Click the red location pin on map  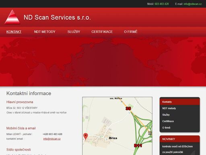[86, 136]
